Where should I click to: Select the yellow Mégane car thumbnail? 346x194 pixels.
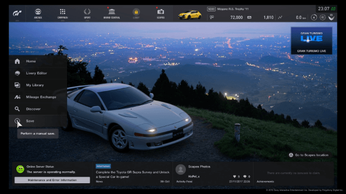190,15
